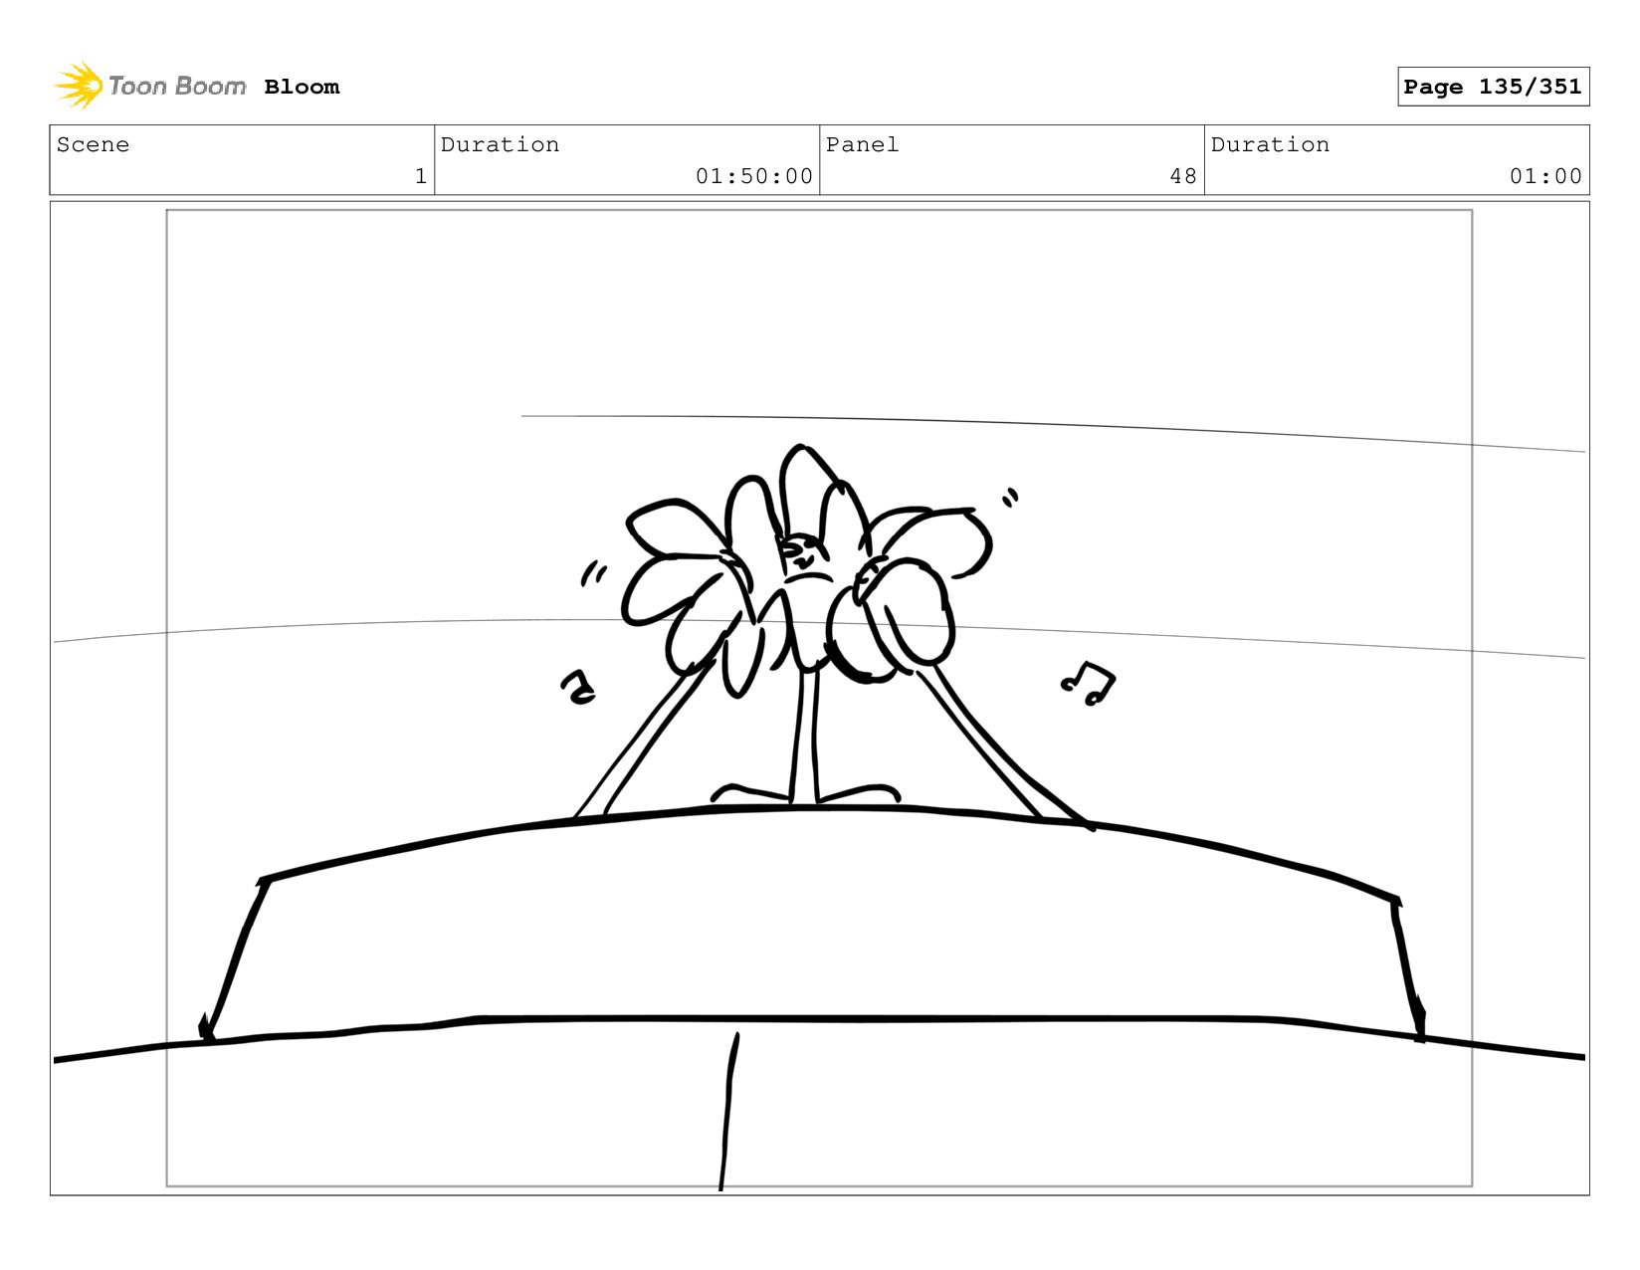Click the panel duration '01:00' value
Screen dimensions: 1640x1270
[x=1545, y=176]
